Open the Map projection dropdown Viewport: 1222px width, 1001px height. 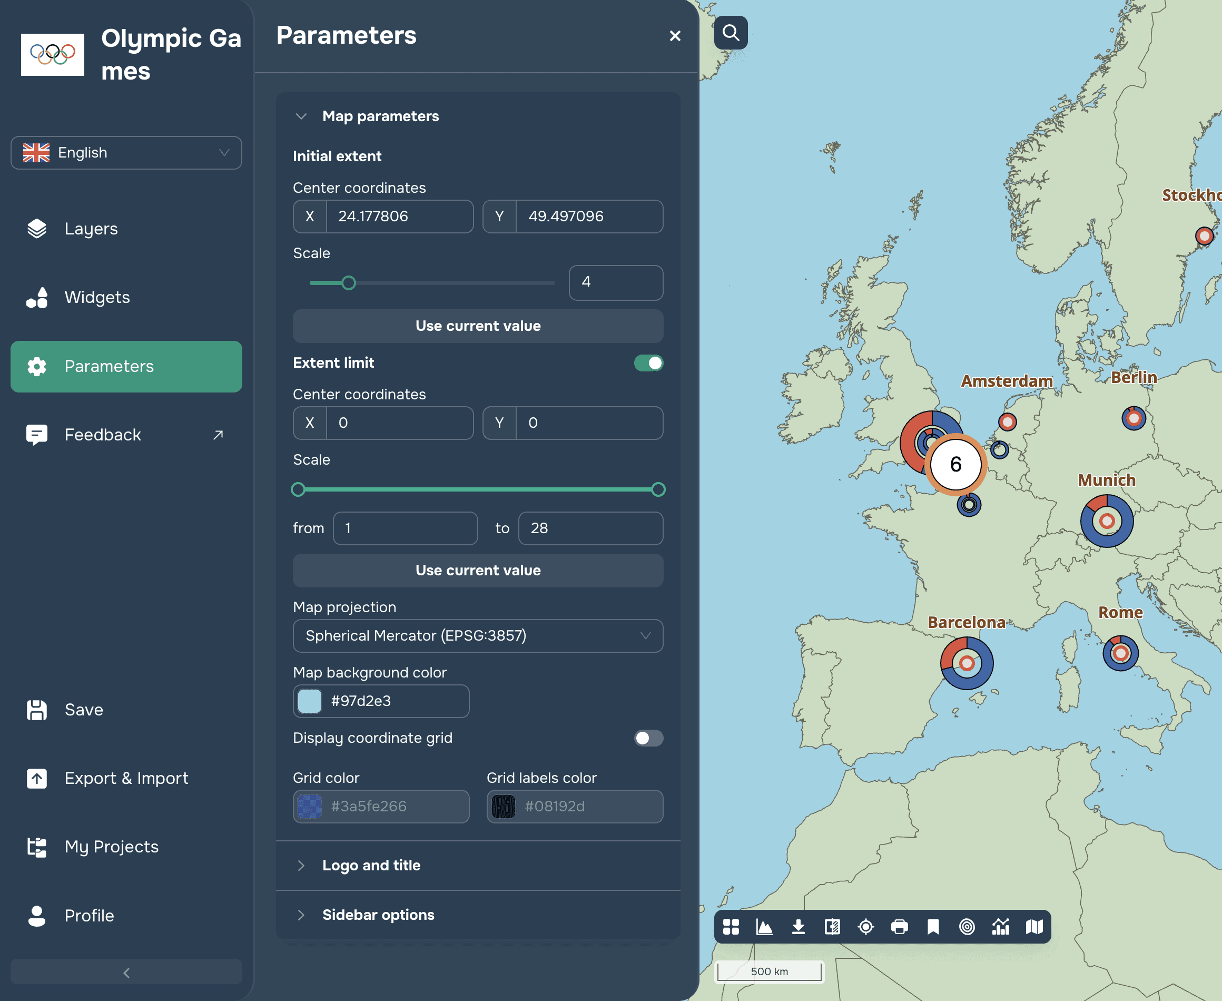[x=478, y=635]
